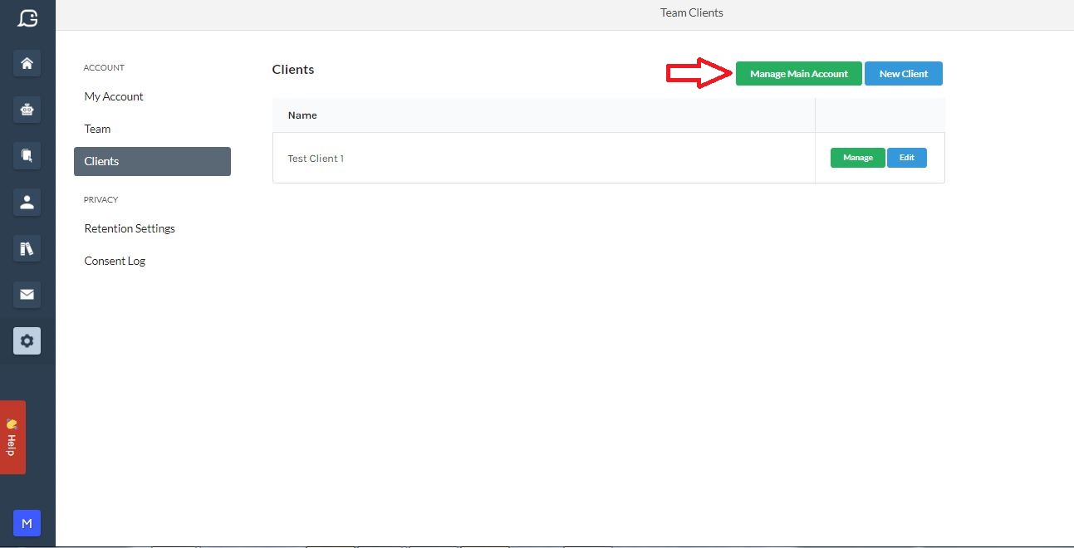
Task: Open the Team settings page
Action: coord(97,129)
